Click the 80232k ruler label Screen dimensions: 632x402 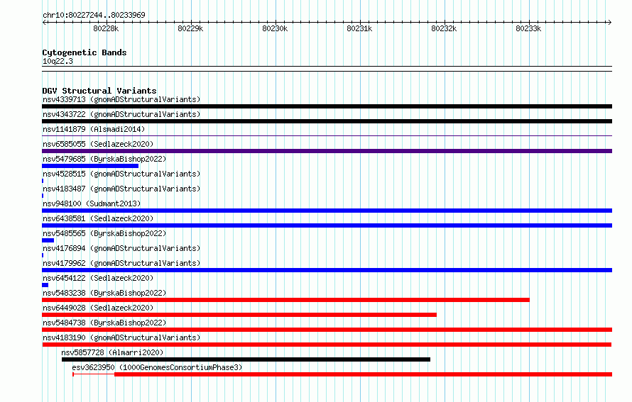[x=444, y=28]
